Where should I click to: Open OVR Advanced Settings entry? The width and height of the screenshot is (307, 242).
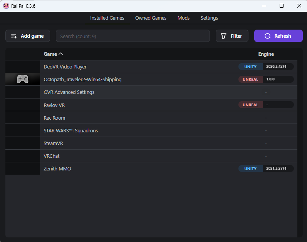coord(151,92)
